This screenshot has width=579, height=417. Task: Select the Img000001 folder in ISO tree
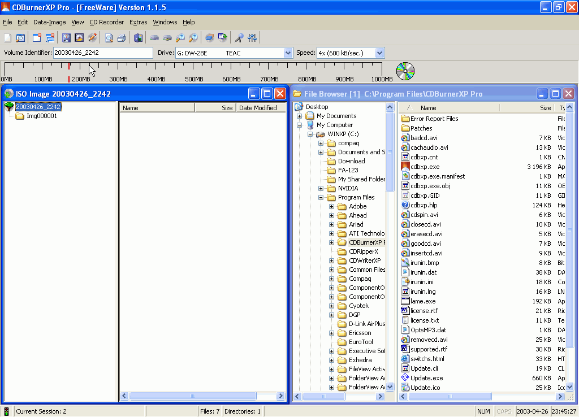pyautogui.click(x=37, y=116)
